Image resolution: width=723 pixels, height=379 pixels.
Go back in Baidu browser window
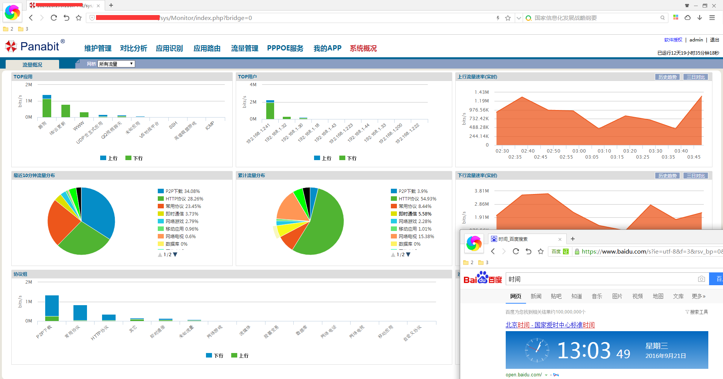pyautogui.click(x=493, y=251)
